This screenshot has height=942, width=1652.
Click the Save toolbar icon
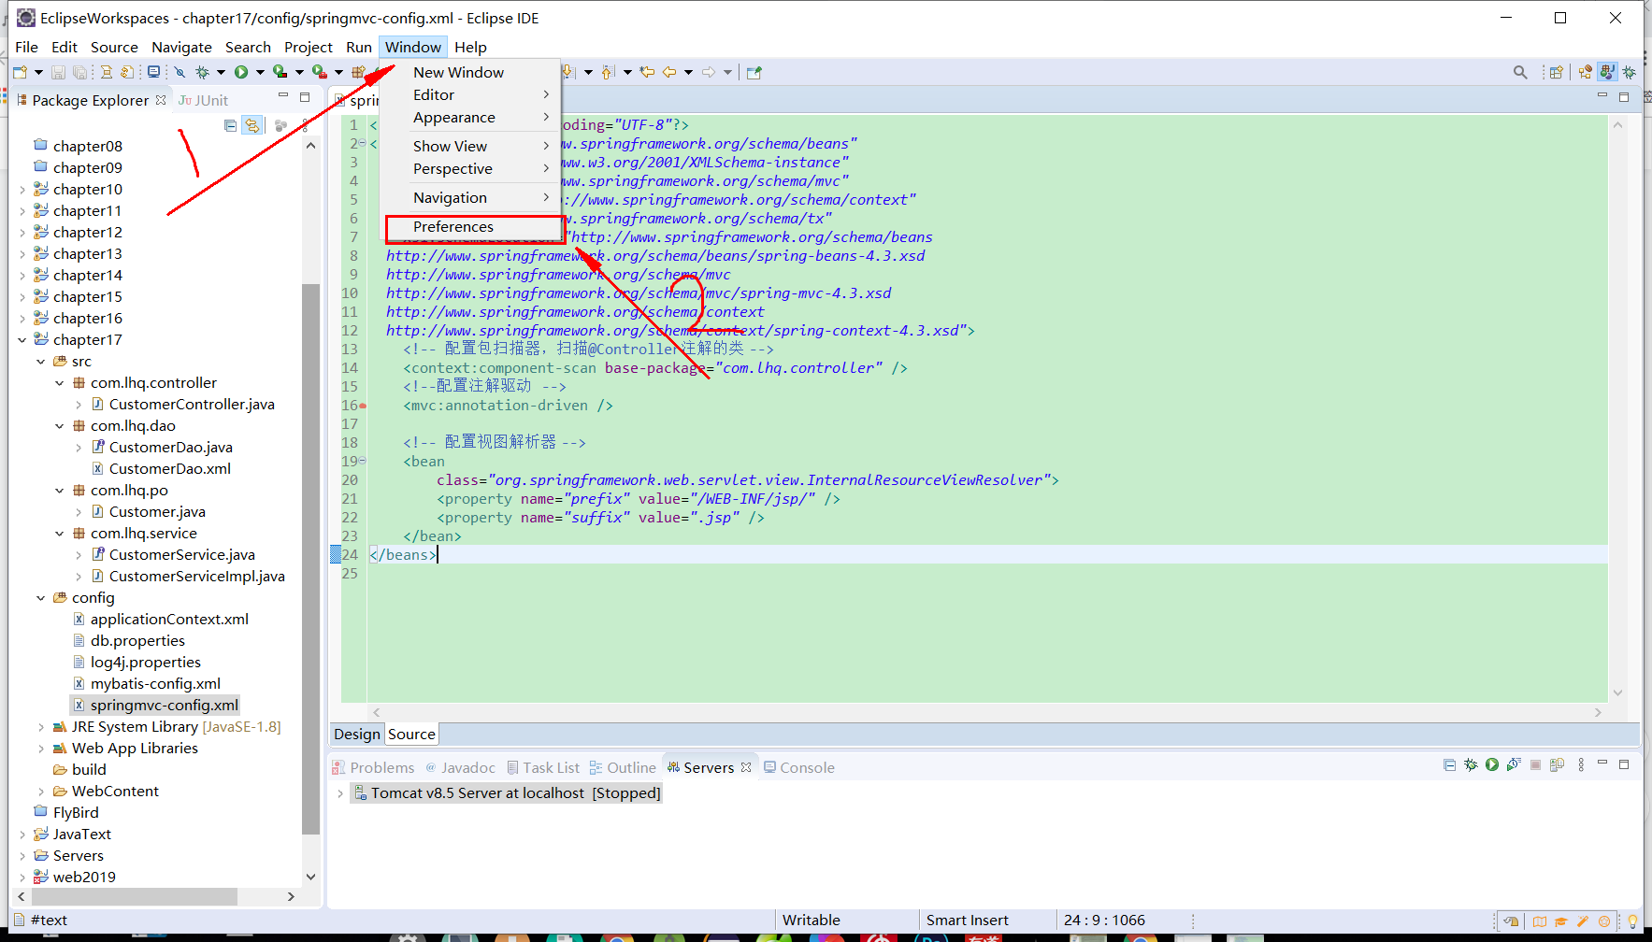(58, 72)
